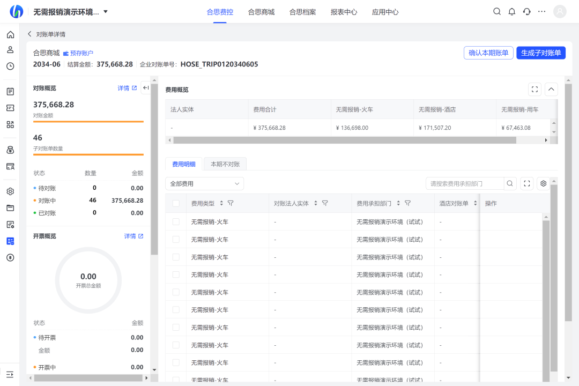Collapse the left overview panel arrow
This screenshot has height=386, width=579.
pos(146,88)
